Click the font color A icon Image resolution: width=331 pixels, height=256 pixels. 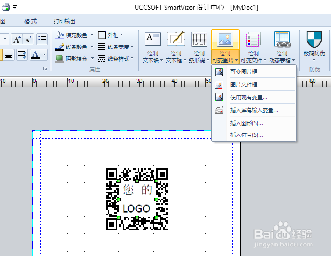(x=36, y=55)
